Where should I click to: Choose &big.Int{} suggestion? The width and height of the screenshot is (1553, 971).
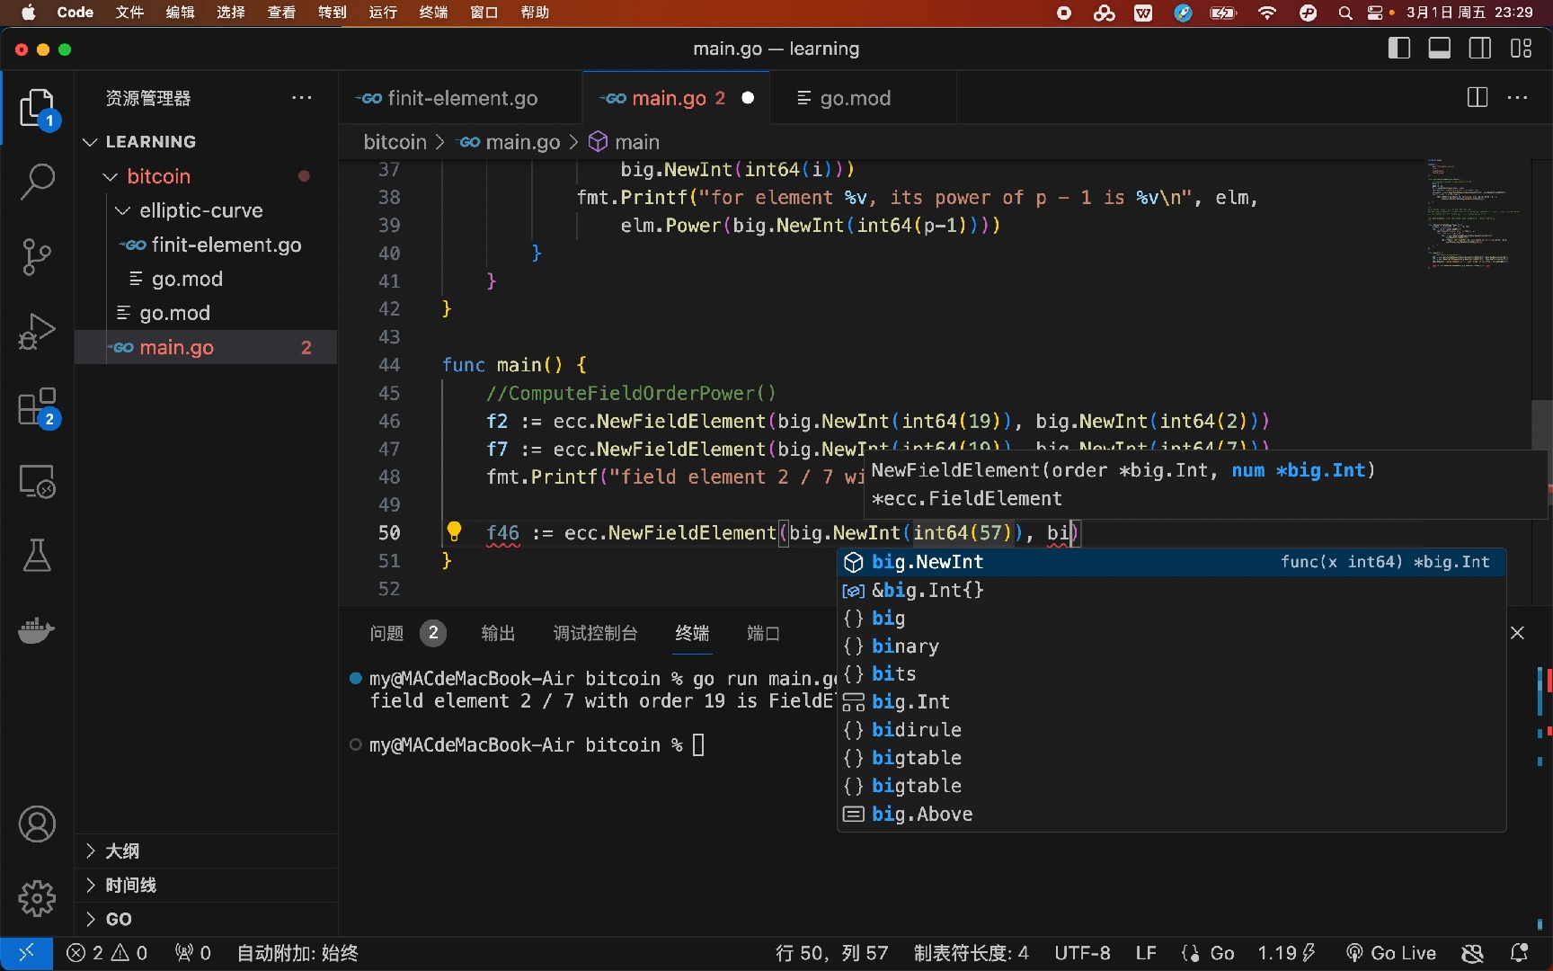click(x=1171, y=590)
